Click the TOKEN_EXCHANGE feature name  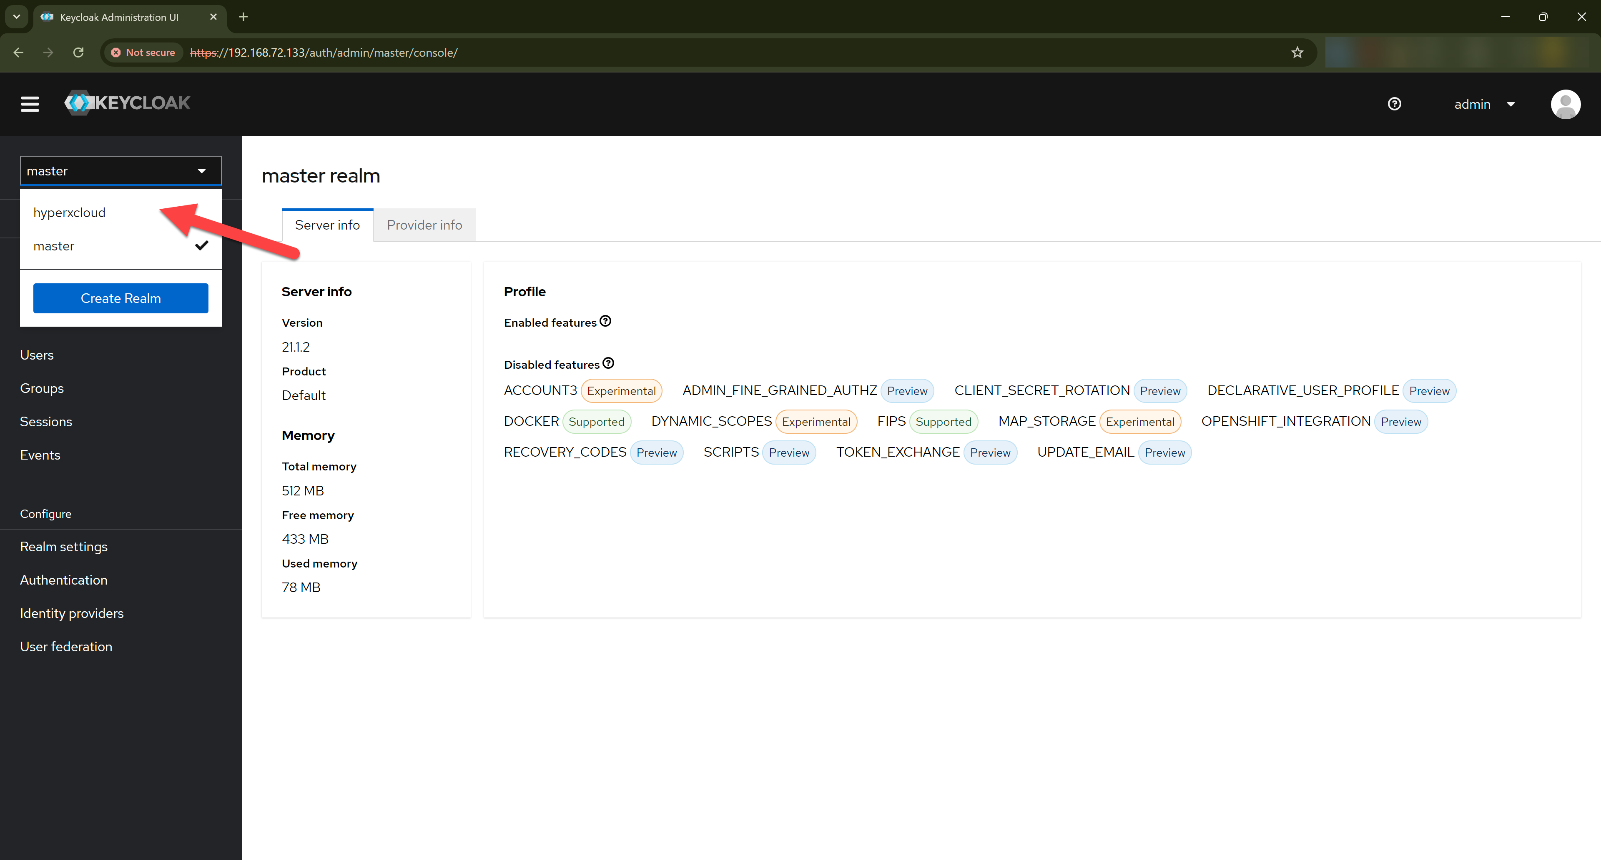898,452
